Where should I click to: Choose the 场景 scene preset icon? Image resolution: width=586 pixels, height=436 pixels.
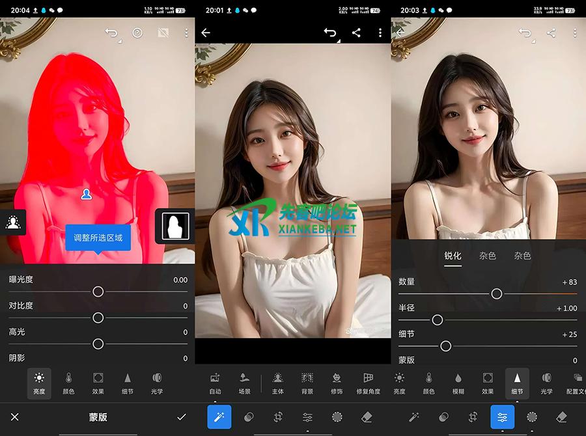click(244, 383)
